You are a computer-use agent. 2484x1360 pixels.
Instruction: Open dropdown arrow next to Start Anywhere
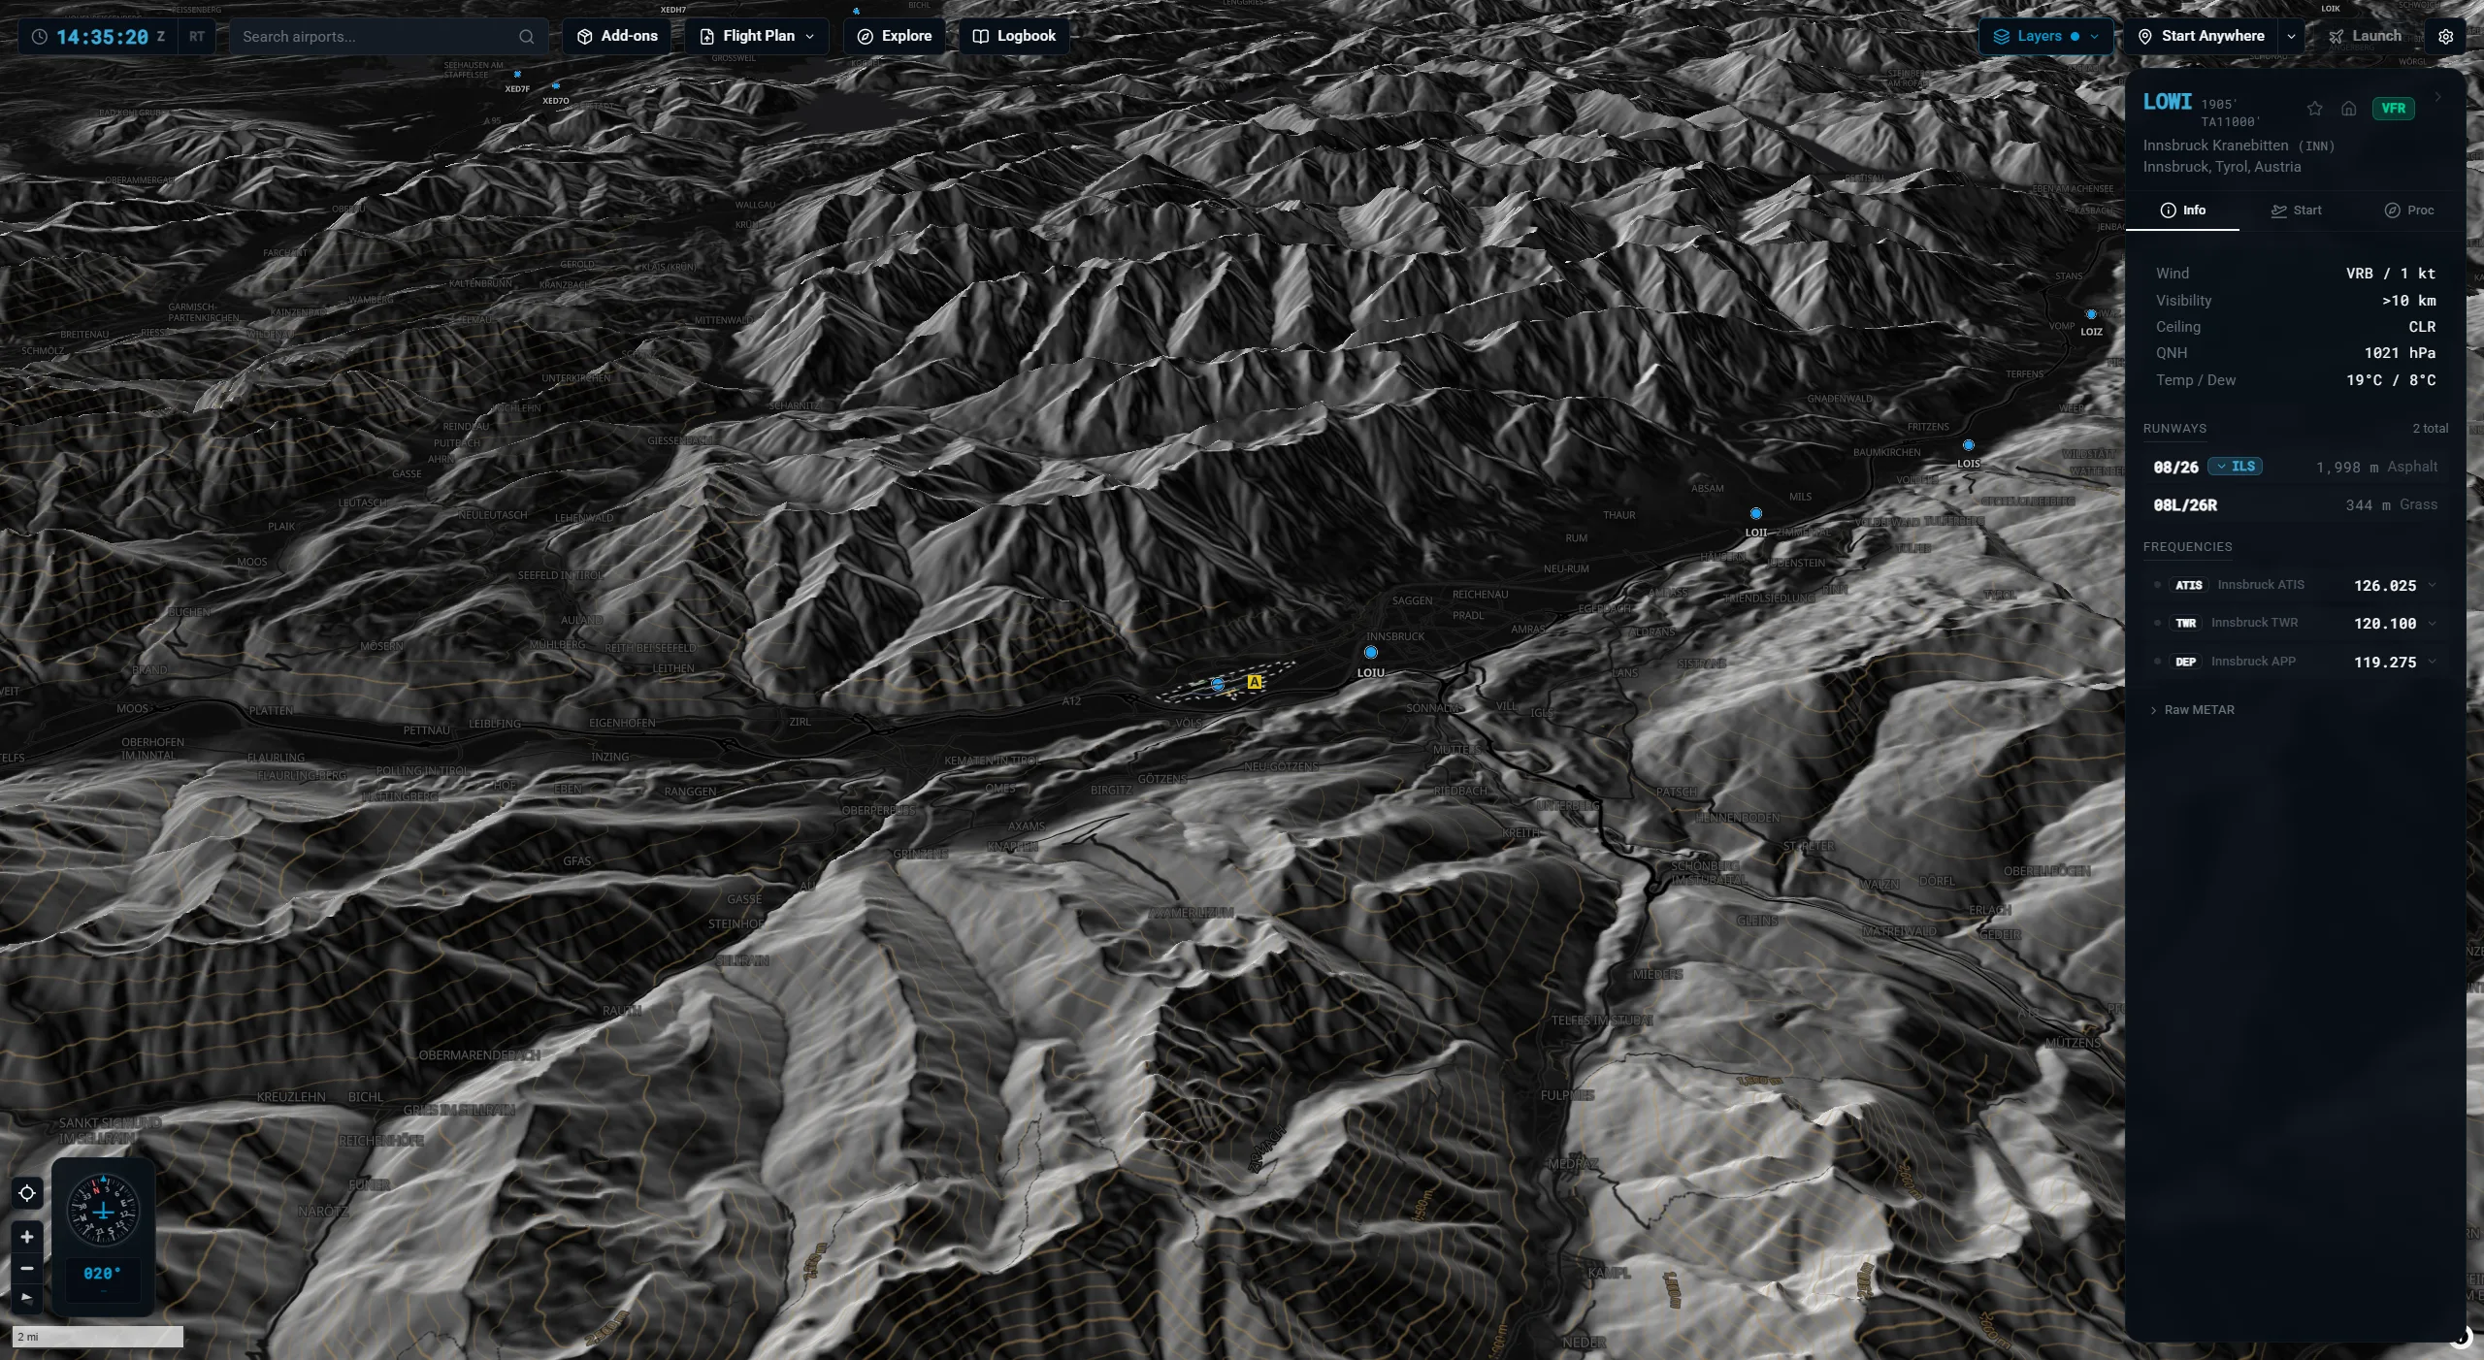coord(2291,37)
